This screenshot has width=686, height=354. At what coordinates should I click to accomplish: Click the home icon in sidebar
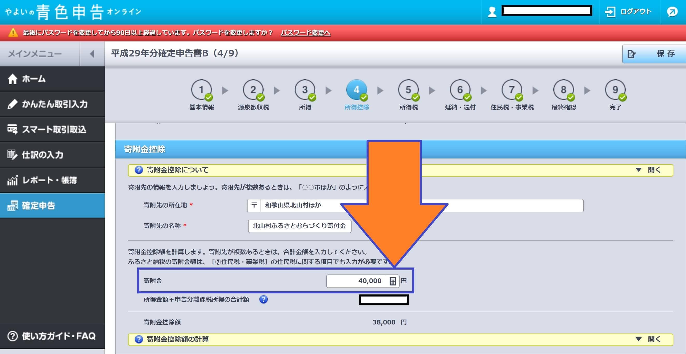pyautogui.click(x=12, y=79)
